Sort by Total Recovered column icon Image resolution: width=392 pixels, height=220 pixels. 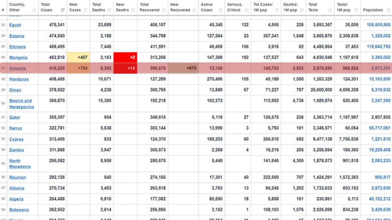coord(164,10)
